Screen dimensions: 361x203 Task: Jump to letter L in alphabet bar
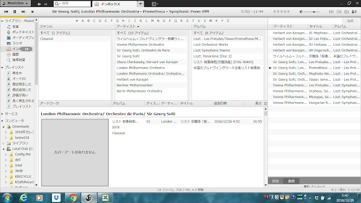coord(147,21)
